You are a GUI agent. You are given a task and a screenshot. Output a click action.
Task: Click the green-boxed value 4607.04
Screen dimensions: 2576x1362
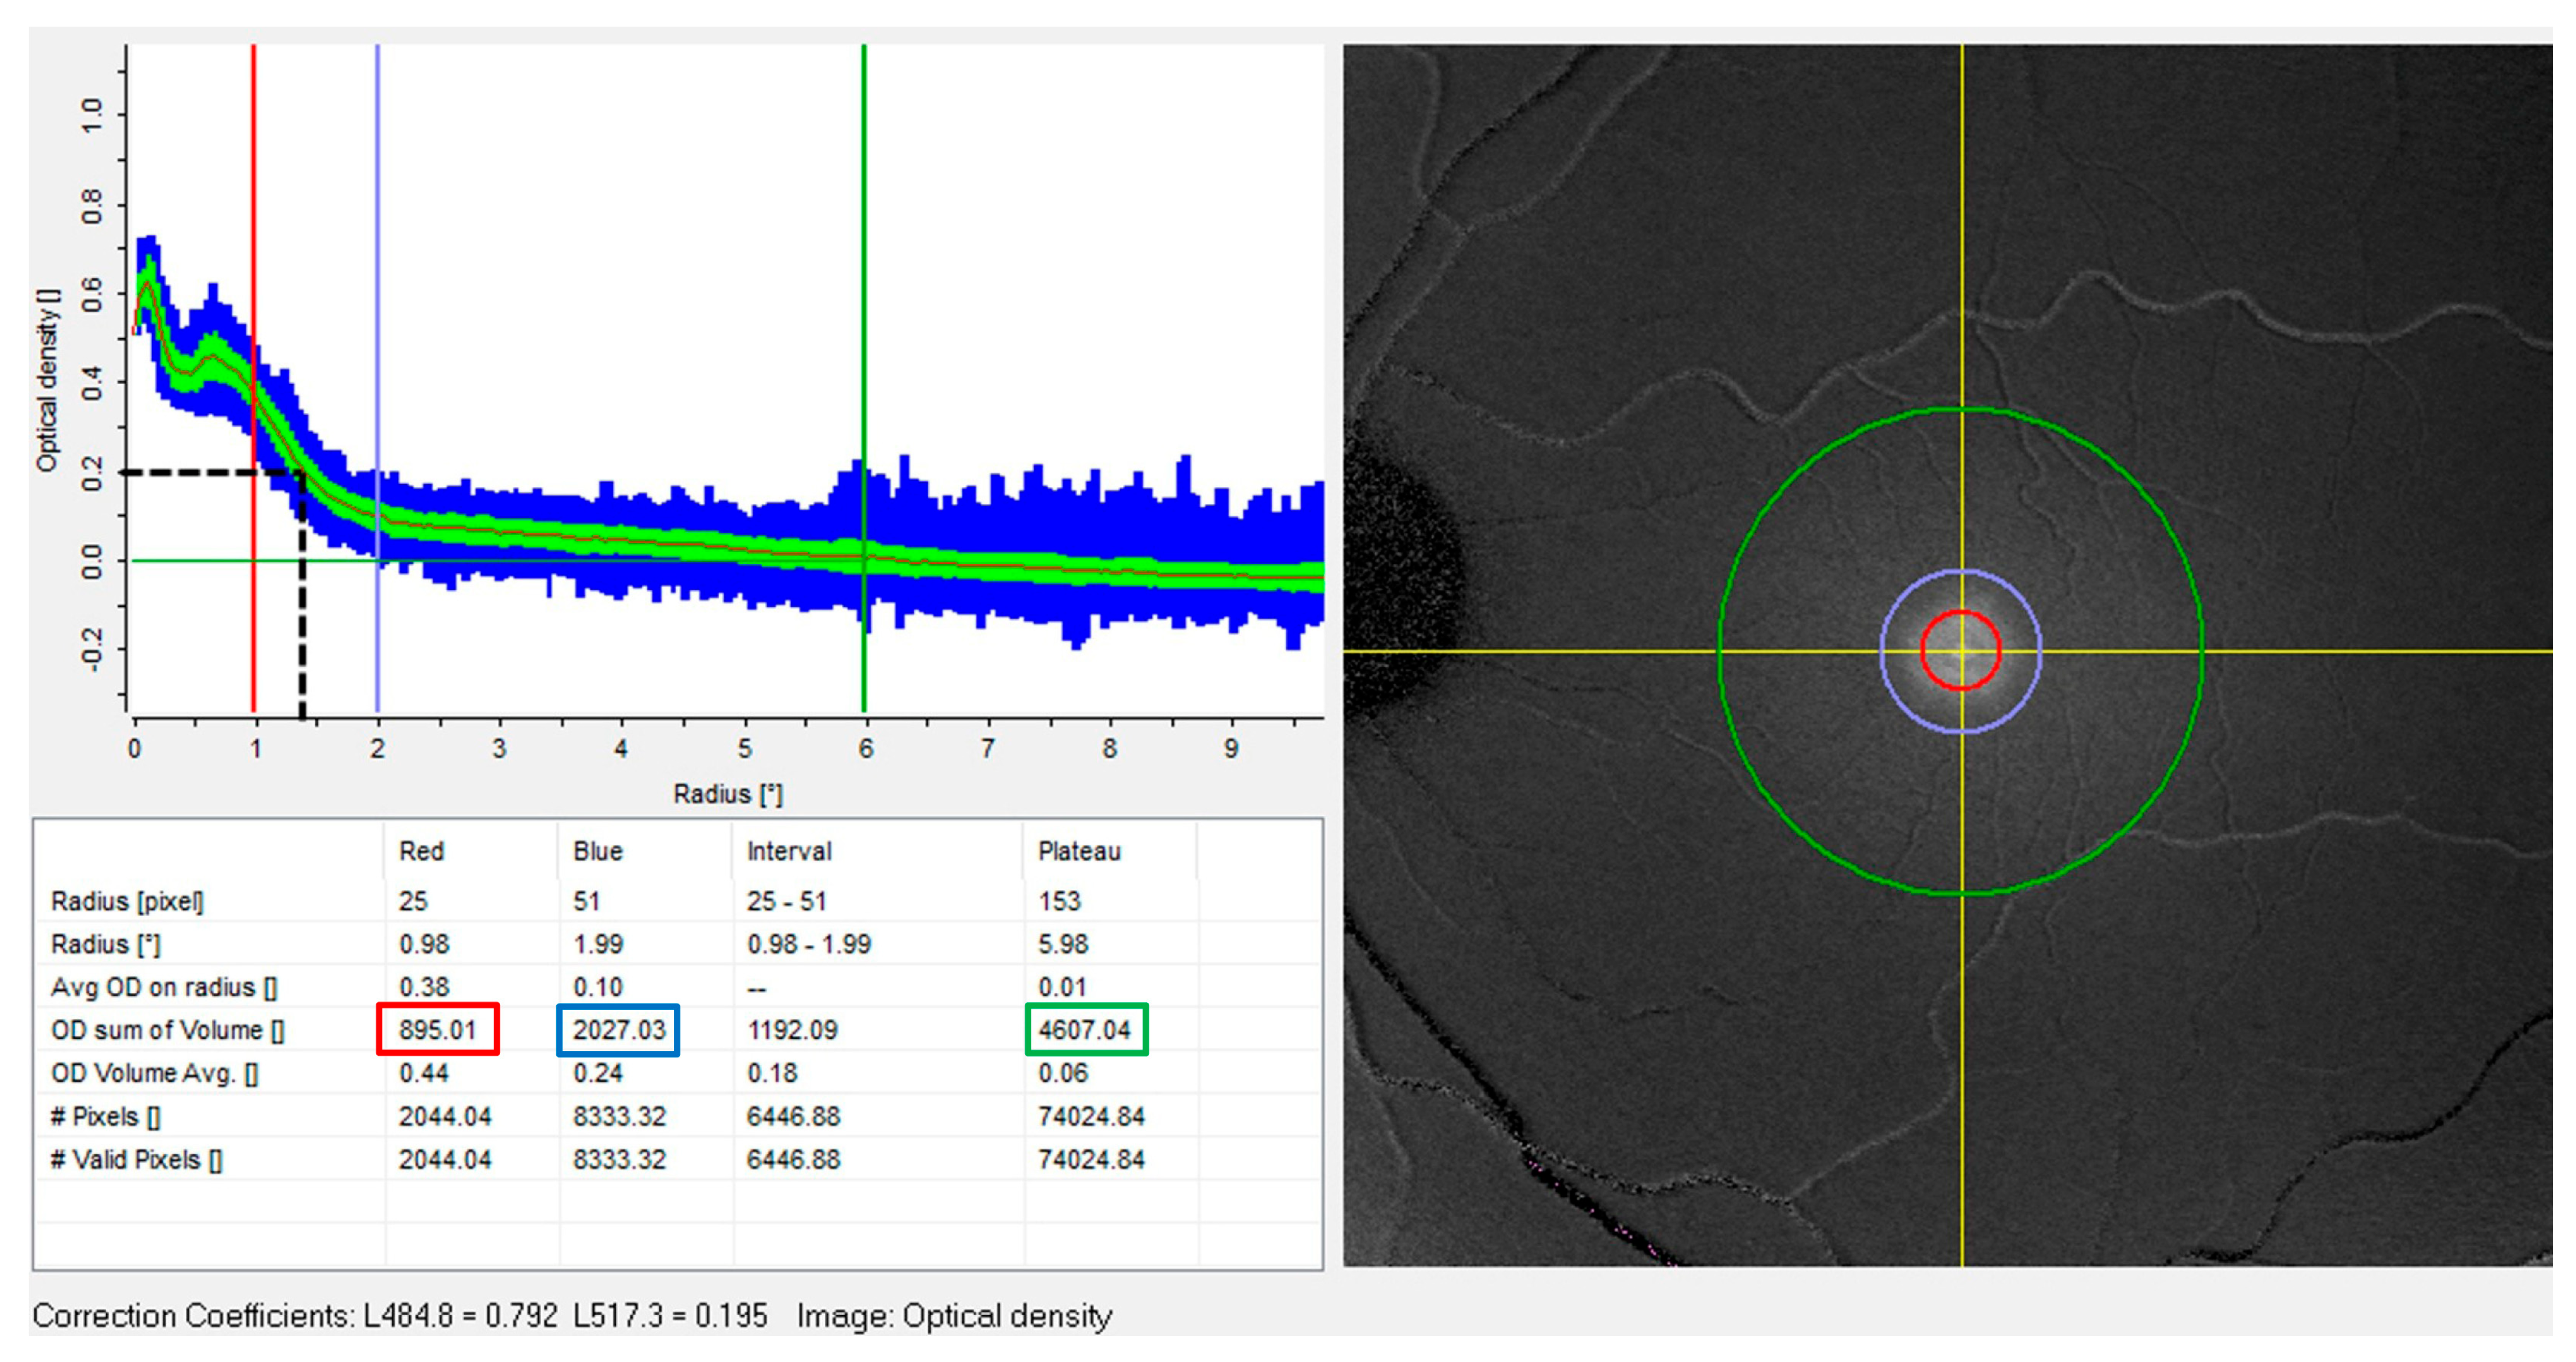click(x=1085, y=1030)
